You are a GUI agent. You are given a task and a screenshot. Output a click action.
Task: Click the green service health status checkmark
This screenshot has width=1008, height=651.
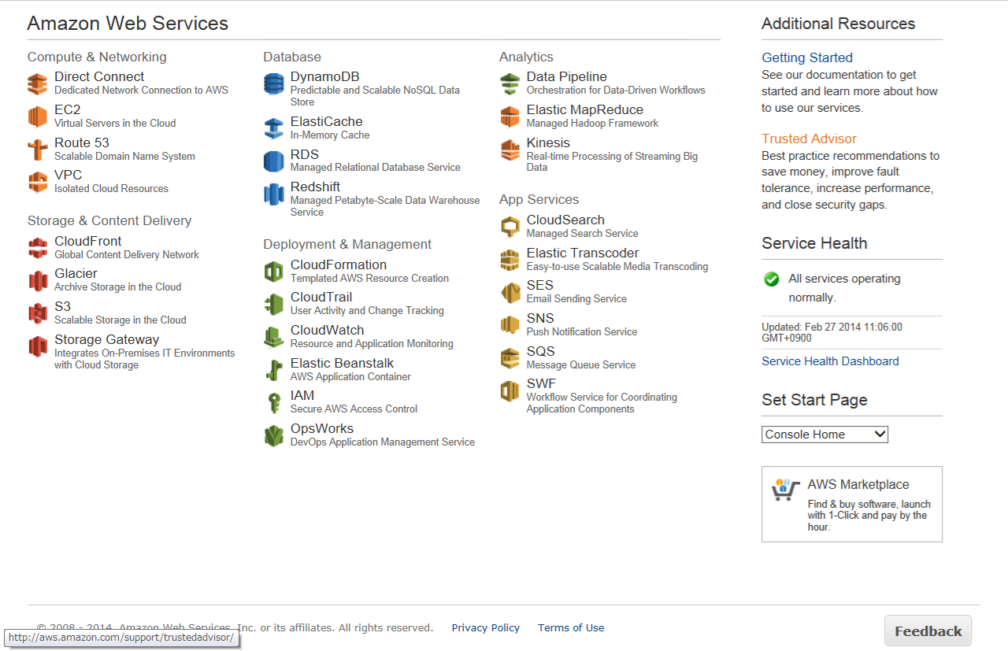(772, 279)
